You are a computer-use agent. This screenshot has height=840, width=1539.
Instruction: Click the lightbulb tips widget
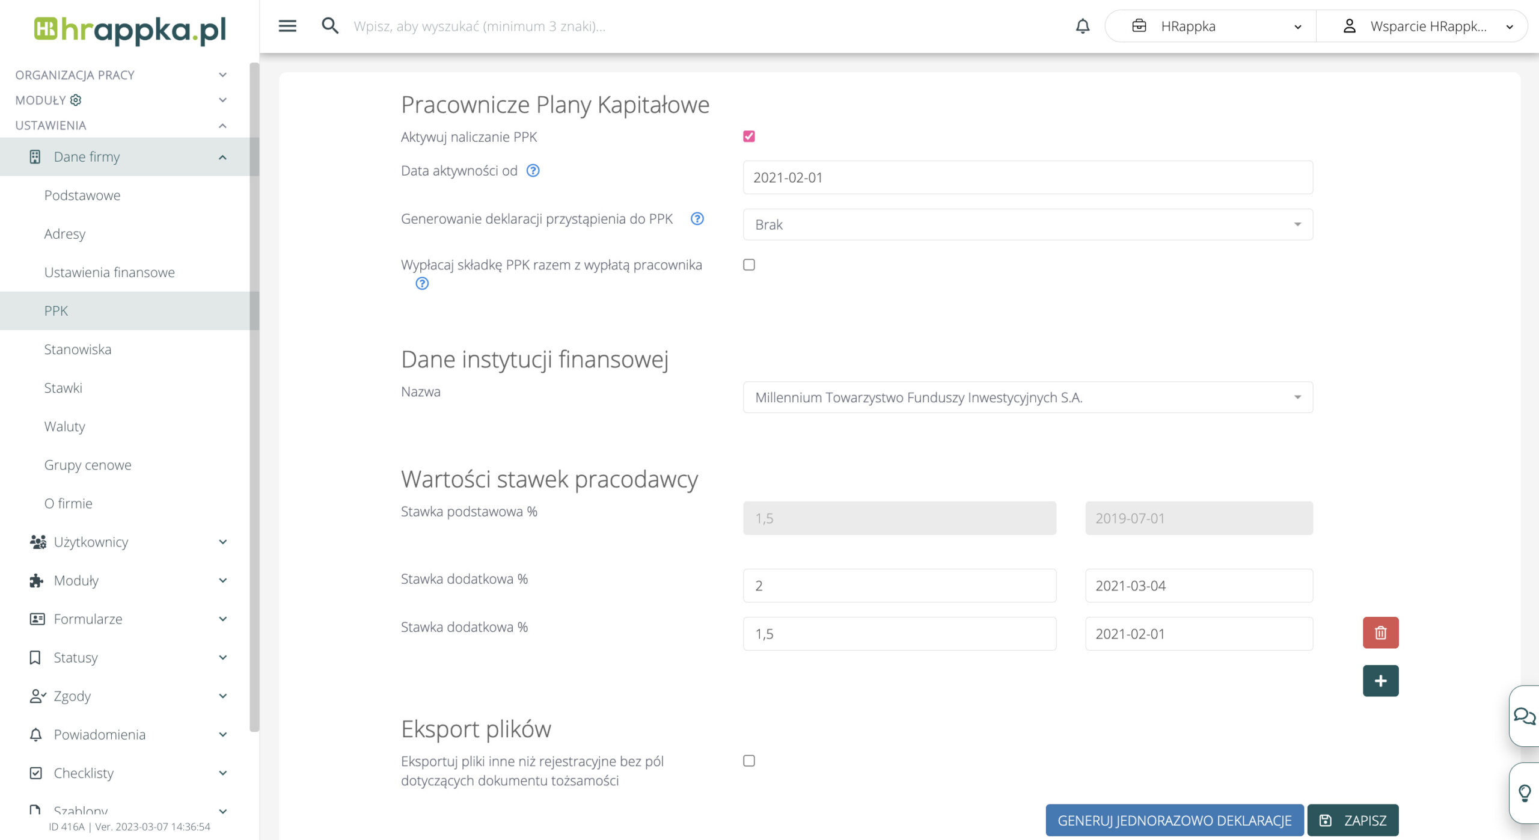coord(1524,793)
